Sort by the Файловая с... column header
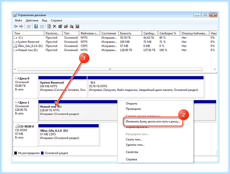Screen dimensions: 230x174 (x=89, y=33)
